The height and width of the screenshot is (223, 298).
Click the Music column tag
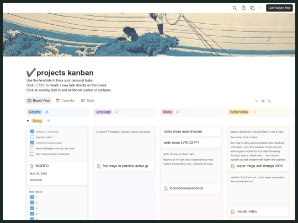pyautogui.click(x=167, y=112)
